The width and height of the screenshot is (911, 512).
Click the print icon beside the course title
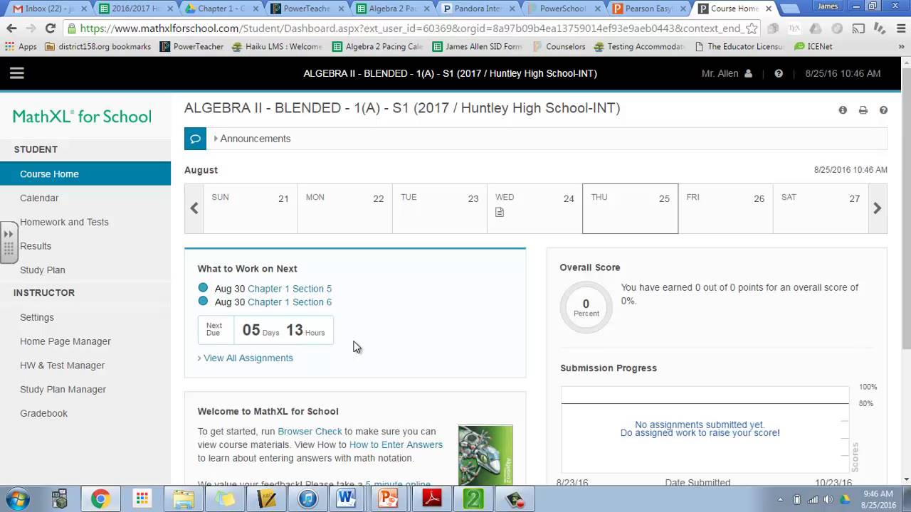[x=863, y=110]
